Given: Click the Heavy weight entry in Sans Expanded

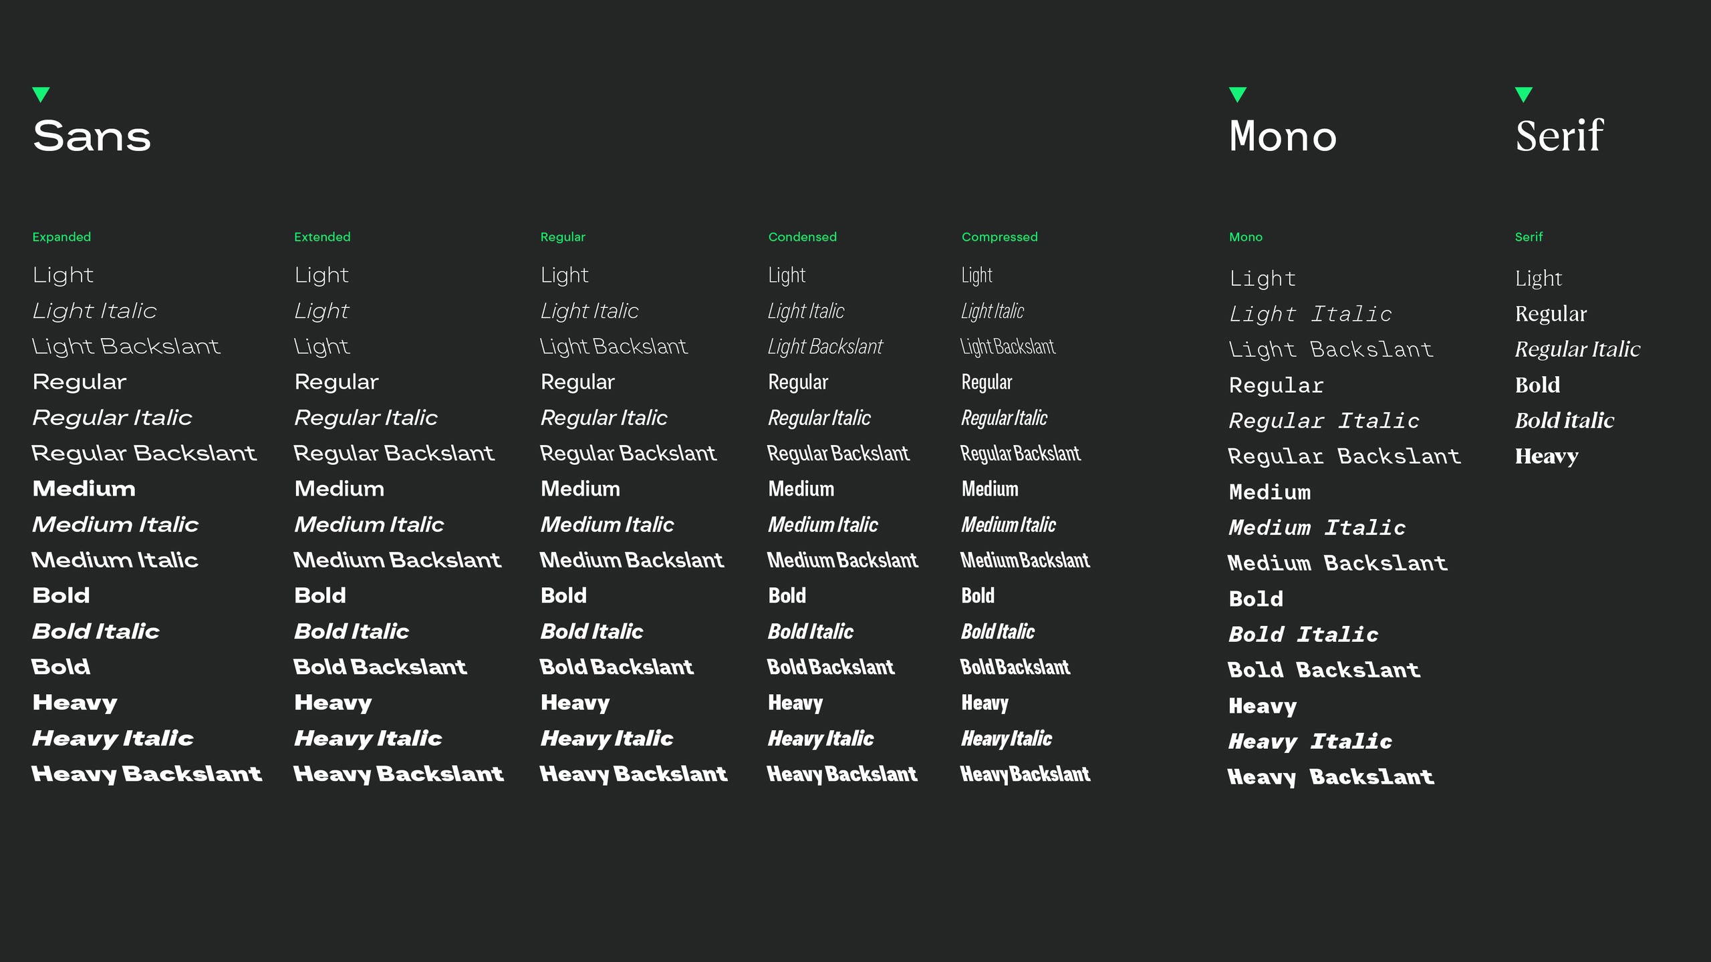Looking at the screenshot, I should tap(74, 701).
